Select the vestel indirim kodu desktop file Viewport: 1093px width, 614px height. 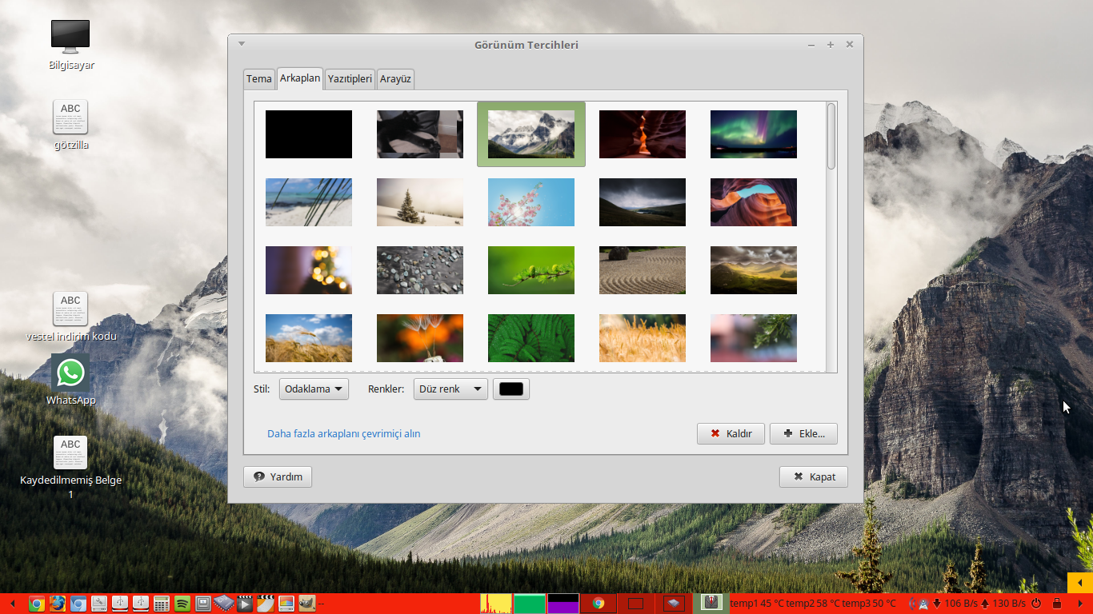pyautogui.click(x=70, y=317)
